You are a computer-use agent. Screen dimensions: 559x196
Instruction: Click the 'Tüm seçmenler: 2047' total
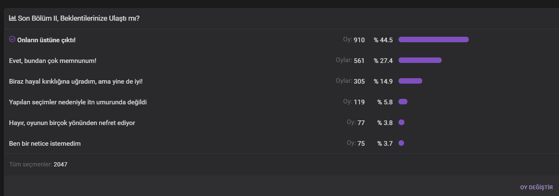[38, 164]
